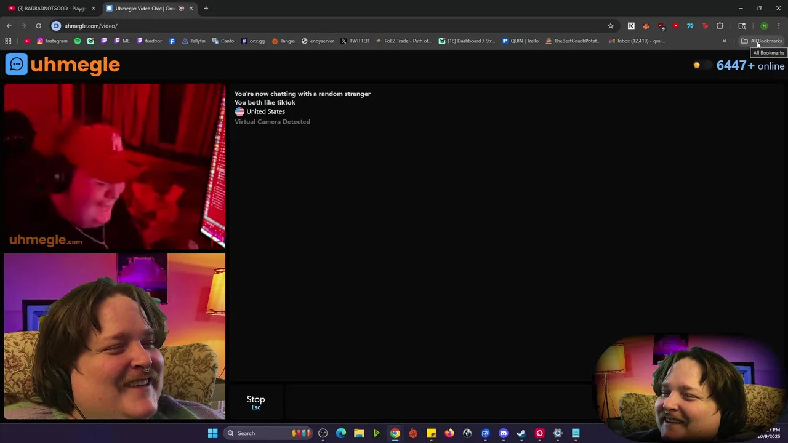
Task: Click the Stop chat button
Action: [255, 402]
